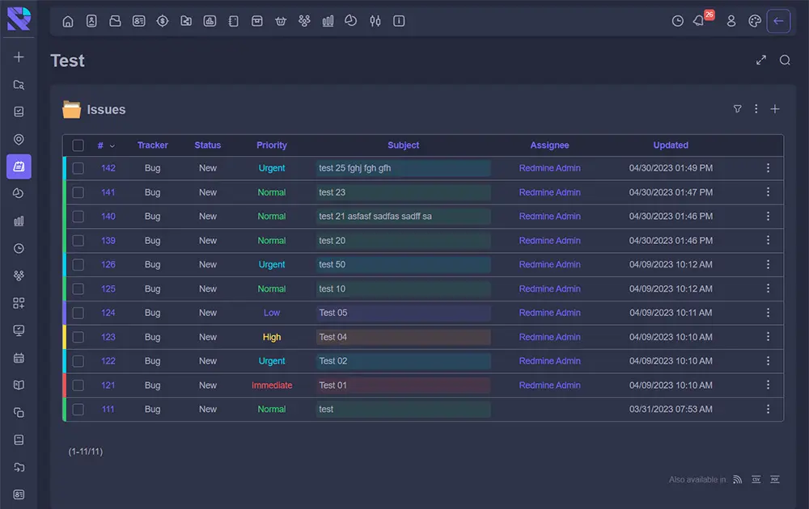Open the location pin icon in sidebar
This screenshot has width=809, height=509.
pyautogui.click(x=19, y=140)
